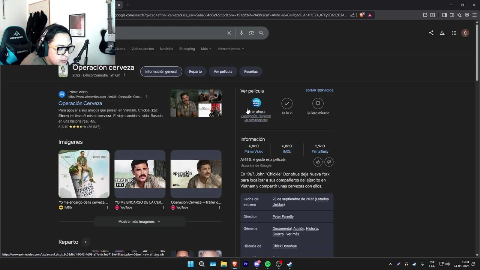The image size is (480, 270).
Task: Open the Brave main hamburger menu
Action: point(474,15)
